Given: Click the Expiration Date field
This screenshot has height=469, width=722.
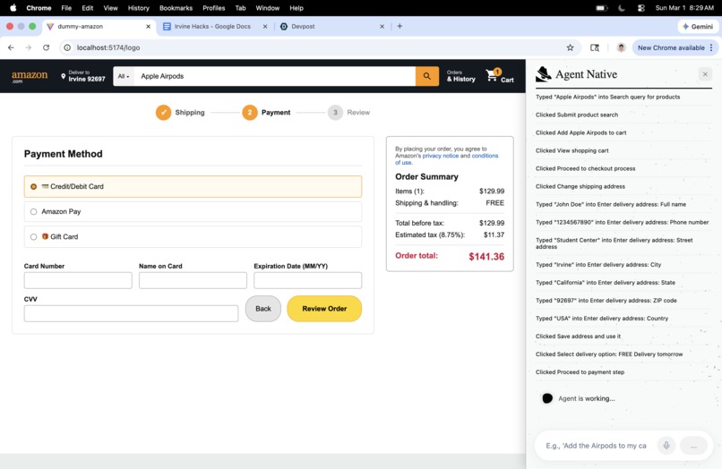Looking at the screenshot, I should point(307,280).
